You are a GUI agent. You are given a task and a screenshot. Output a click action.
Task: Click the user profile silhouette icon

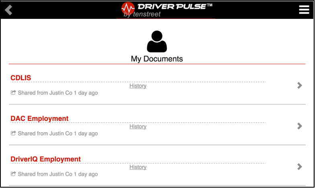click(x=157, y=41)
